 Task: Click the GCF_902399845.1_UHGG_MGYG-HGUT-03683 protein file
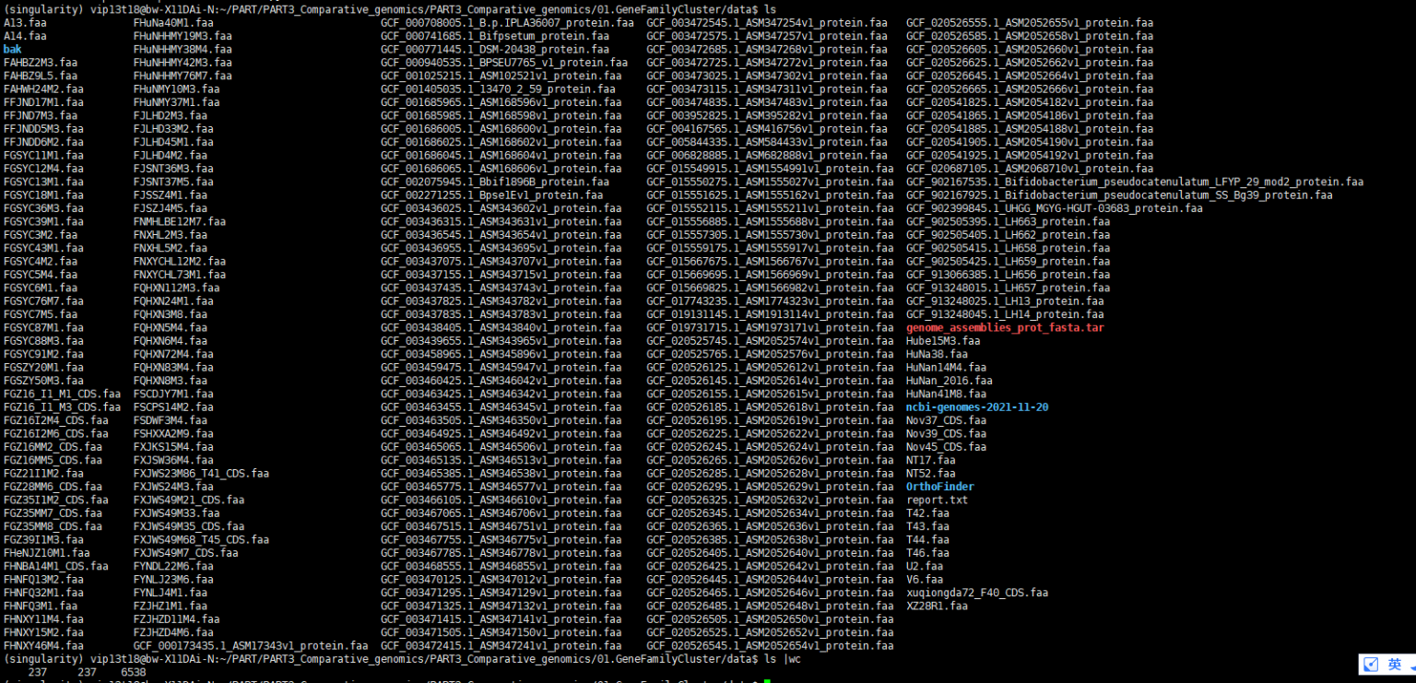[x=1054, y=208]
